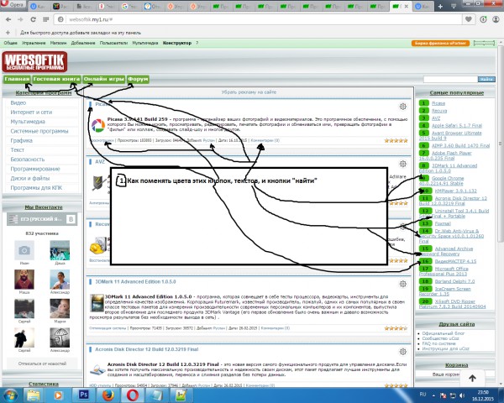
Task: Open the Общее admin menu
Action: click(x=10, y=43)
